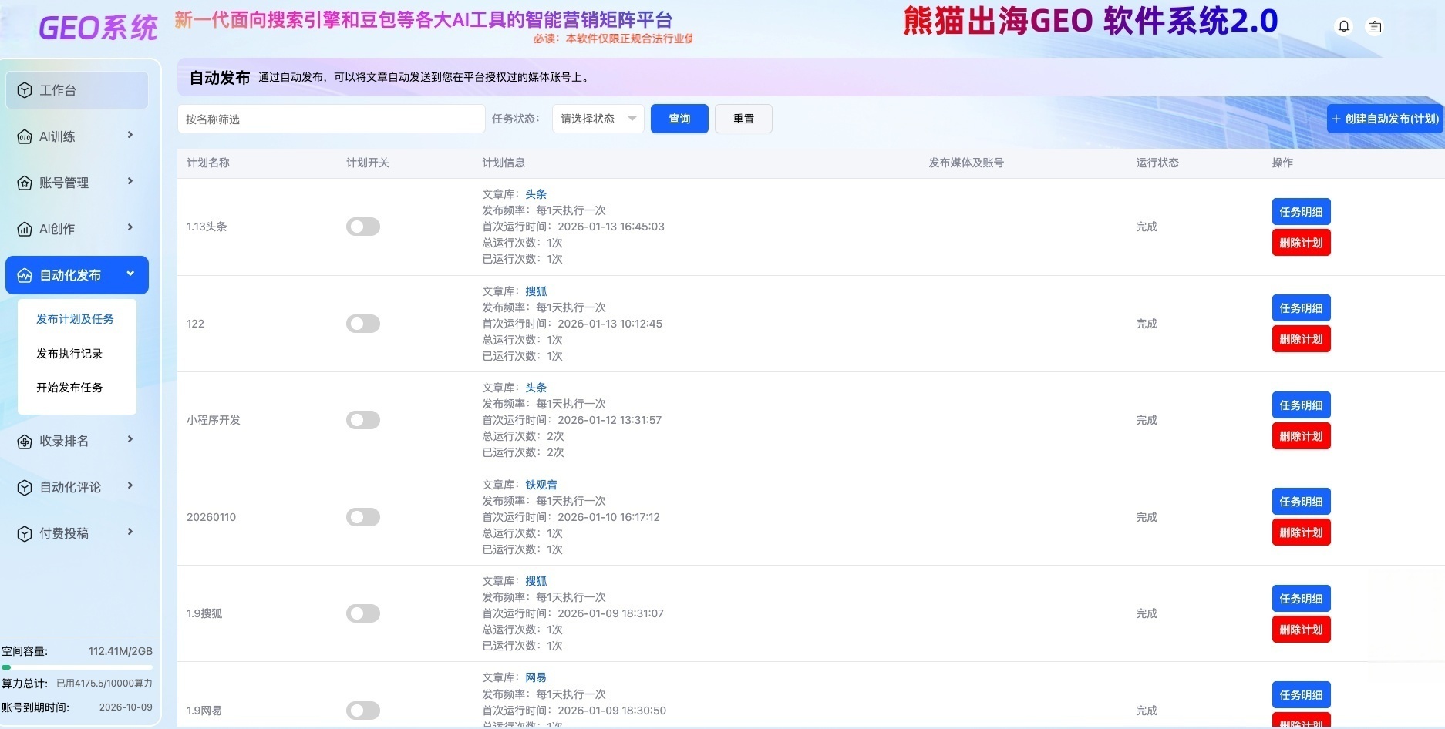Click the AI创作 chart icon
This screenshot has height=729, width=1445.
click(x=25, y=230)
